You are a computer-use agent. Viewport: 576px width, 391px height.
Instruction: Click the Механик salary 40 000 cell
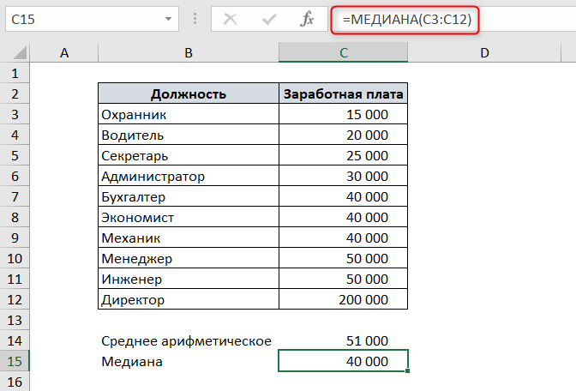coord(343,238)
